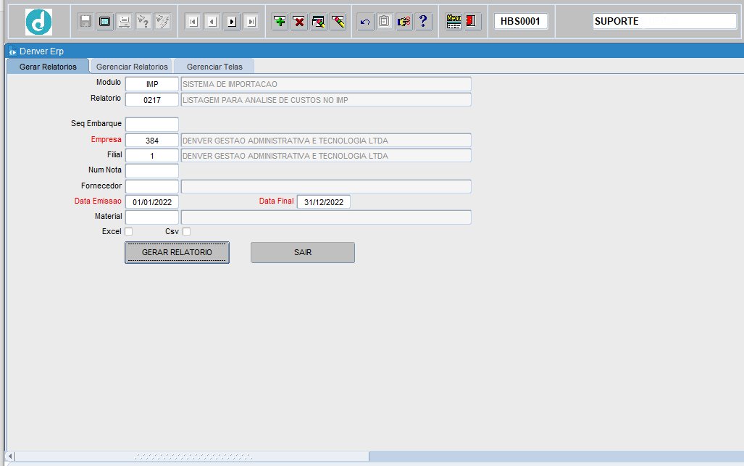
Task: Click the Denver Erp window title icon
Action: 12,51
